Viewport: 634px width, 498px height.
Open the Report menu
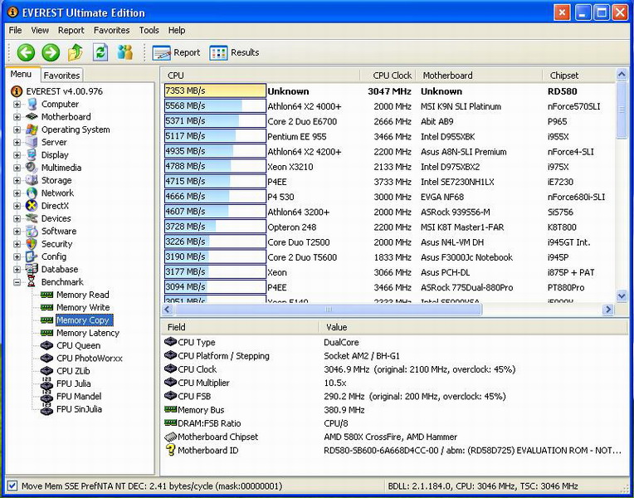pos(71,31)
